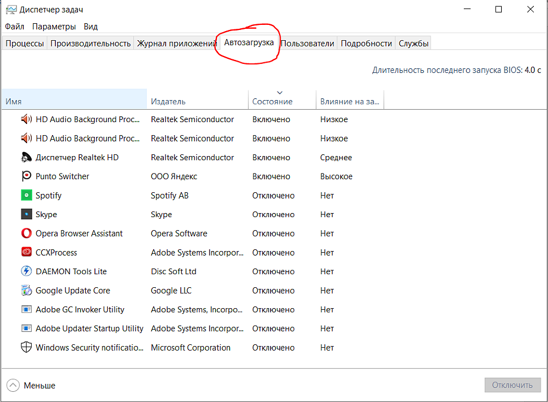548x402 pixels.
Task: Switch to the Службы tab
Action: 414,44
